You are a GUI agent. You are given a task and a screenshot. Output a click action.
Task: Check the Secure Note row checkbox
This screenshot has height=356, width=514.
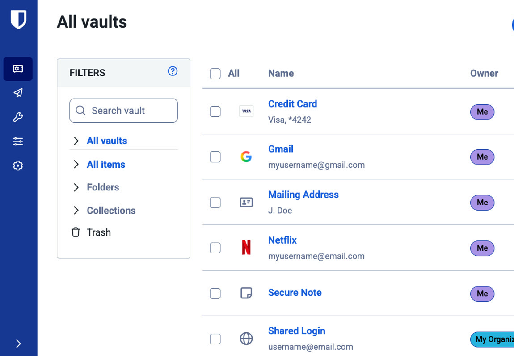pos(215,293)
